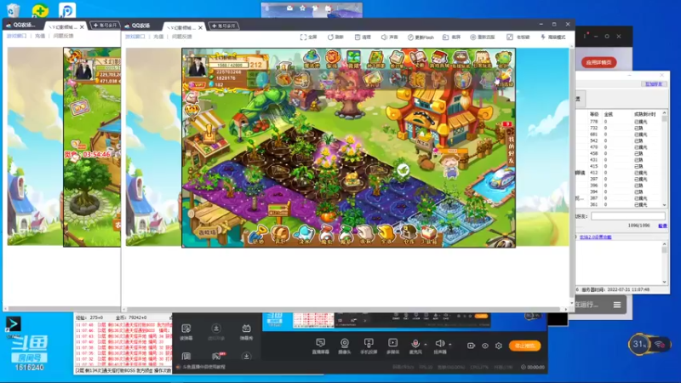Open the magic pool (魔法池) game icon

(312, 59)
